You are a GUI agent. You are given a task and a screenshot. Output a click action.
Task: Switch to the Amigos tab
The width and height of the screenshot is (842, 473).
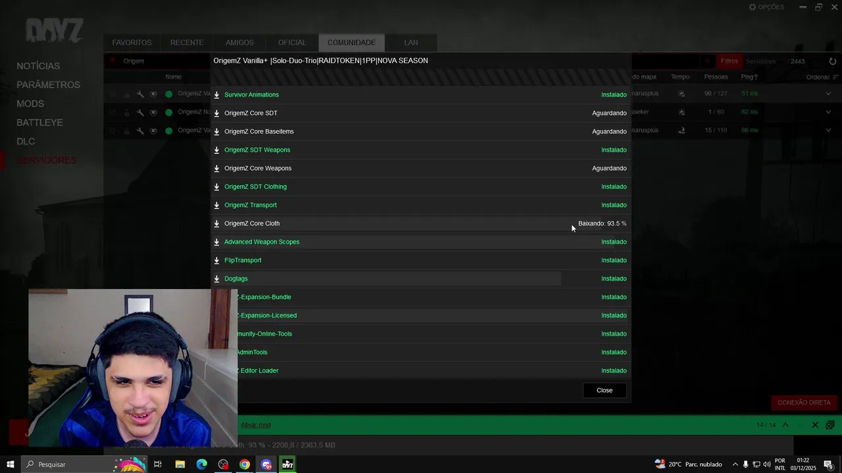pyautogui.click(x=239, y=43)
